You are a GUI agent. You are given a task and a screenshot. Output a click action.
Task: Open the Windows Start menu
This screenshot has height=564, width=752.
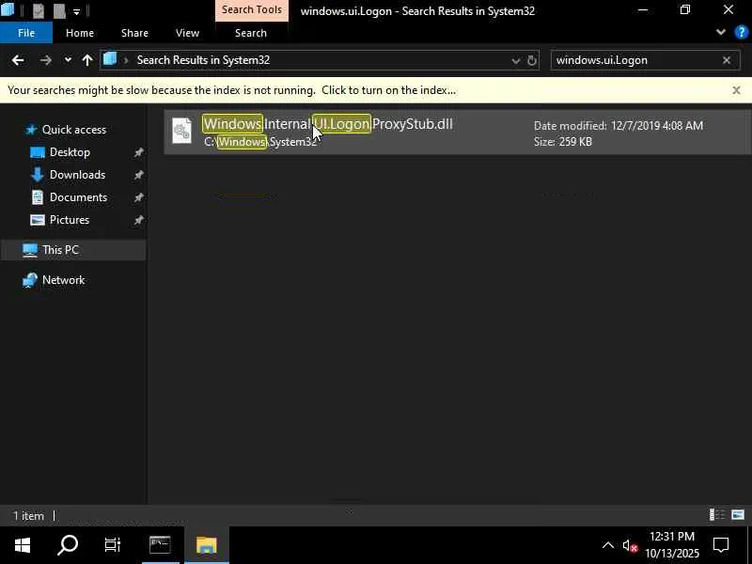pyautogui.click(x=22, y=545)
